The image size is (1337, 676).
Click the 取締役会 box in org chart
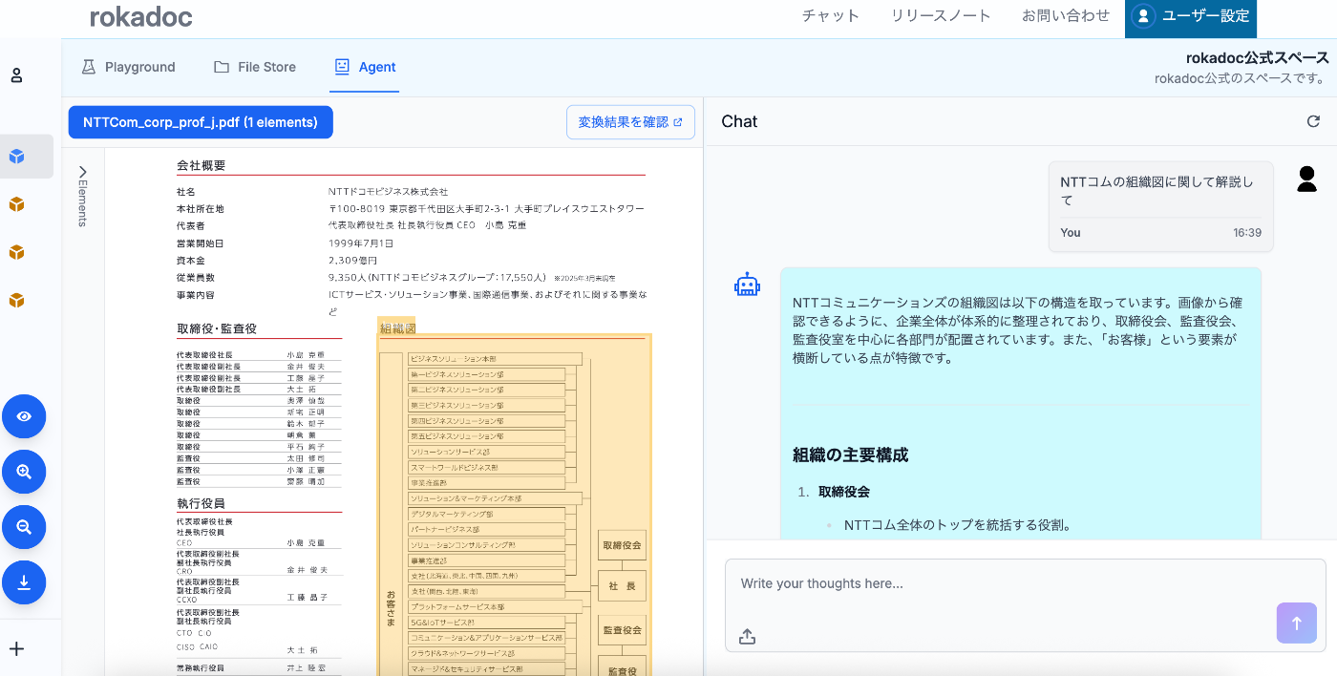pos(622,546)
